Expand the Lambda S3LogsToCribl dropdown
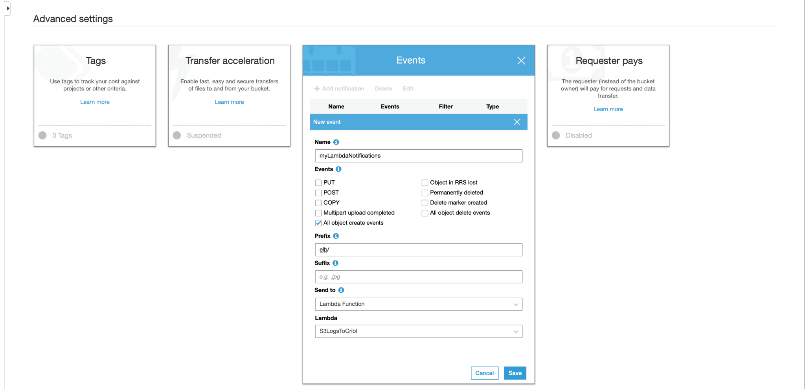The width and height of the screenshot is (805, 389). tap(418, 332)
